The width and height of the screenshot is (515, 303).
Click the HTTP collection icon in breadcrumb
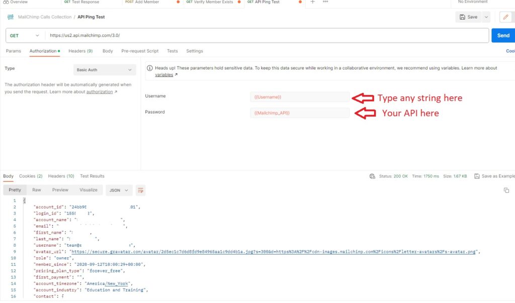11,17
